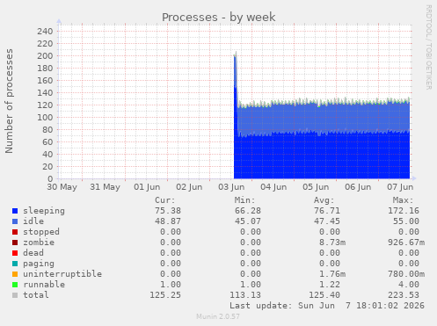Click the 'Munin 2.0.57' version text
The width and height of the screenshot is (437, 326).
(x=218, y=316)
